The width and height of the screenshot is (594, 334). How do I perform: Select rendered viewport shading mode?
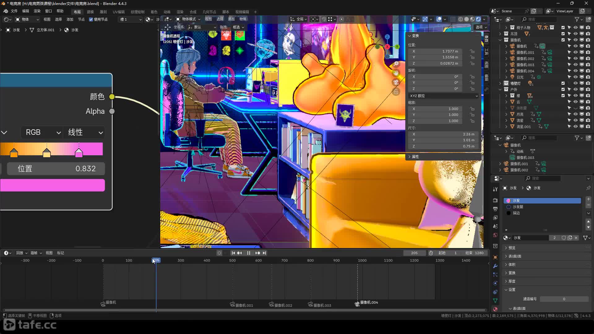pyautogui.click(x=478, y=19)
